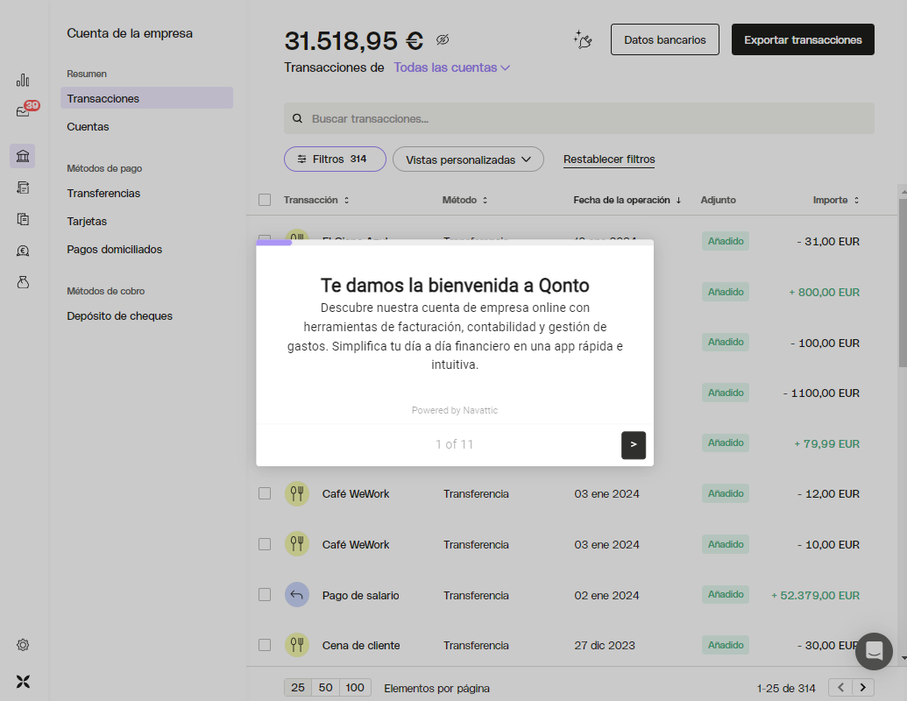Image resolution: width=907 pixels, height=701 pixels.
Task: Sort by Fecha de la operación
Action: [627, 200]
